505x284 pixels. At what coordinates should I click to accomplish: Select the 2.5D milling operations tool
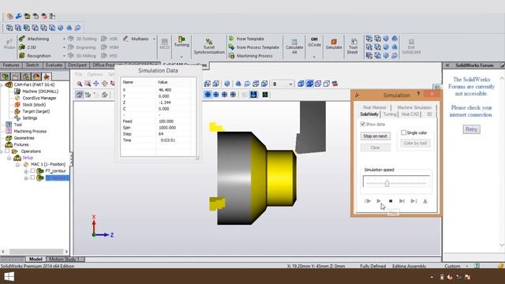28,47
